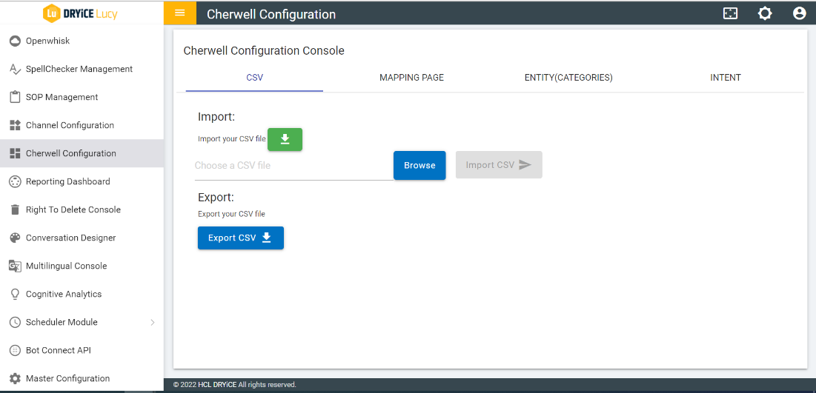Toggle fullscreen mode icon
Viewport: 816px width, 393px height.
point(731,13)
